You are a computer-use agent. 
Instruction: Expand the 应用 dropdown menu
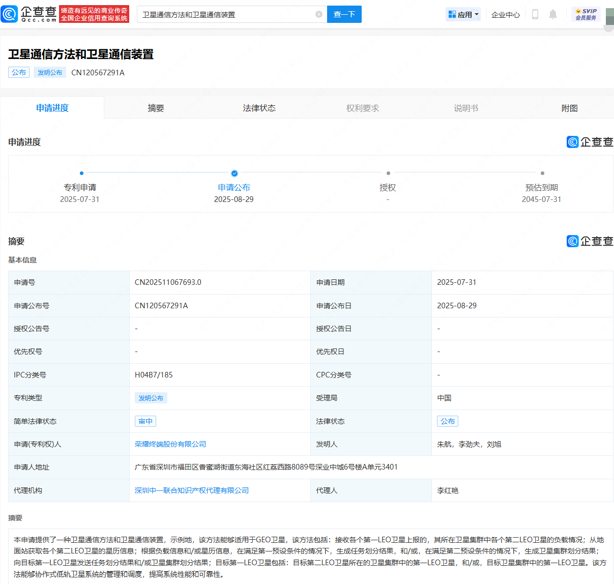point(463,14)
